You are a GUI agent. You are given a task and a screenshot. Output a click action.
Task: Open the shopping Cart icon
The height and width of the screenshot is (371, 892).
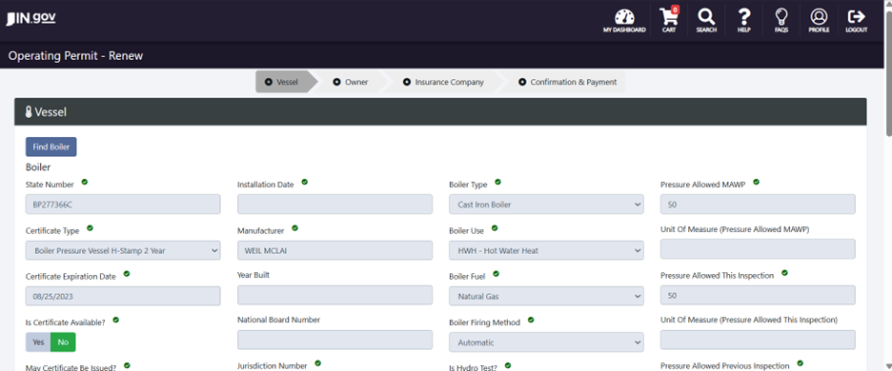tap(669, 21)
